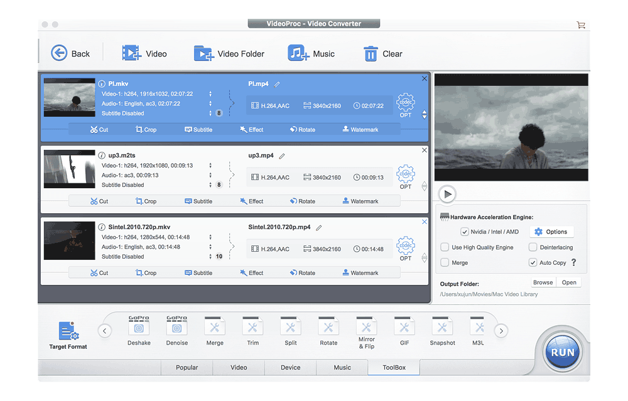
Task: Add music using the Music icon
Action: click(x=298, y=53)
